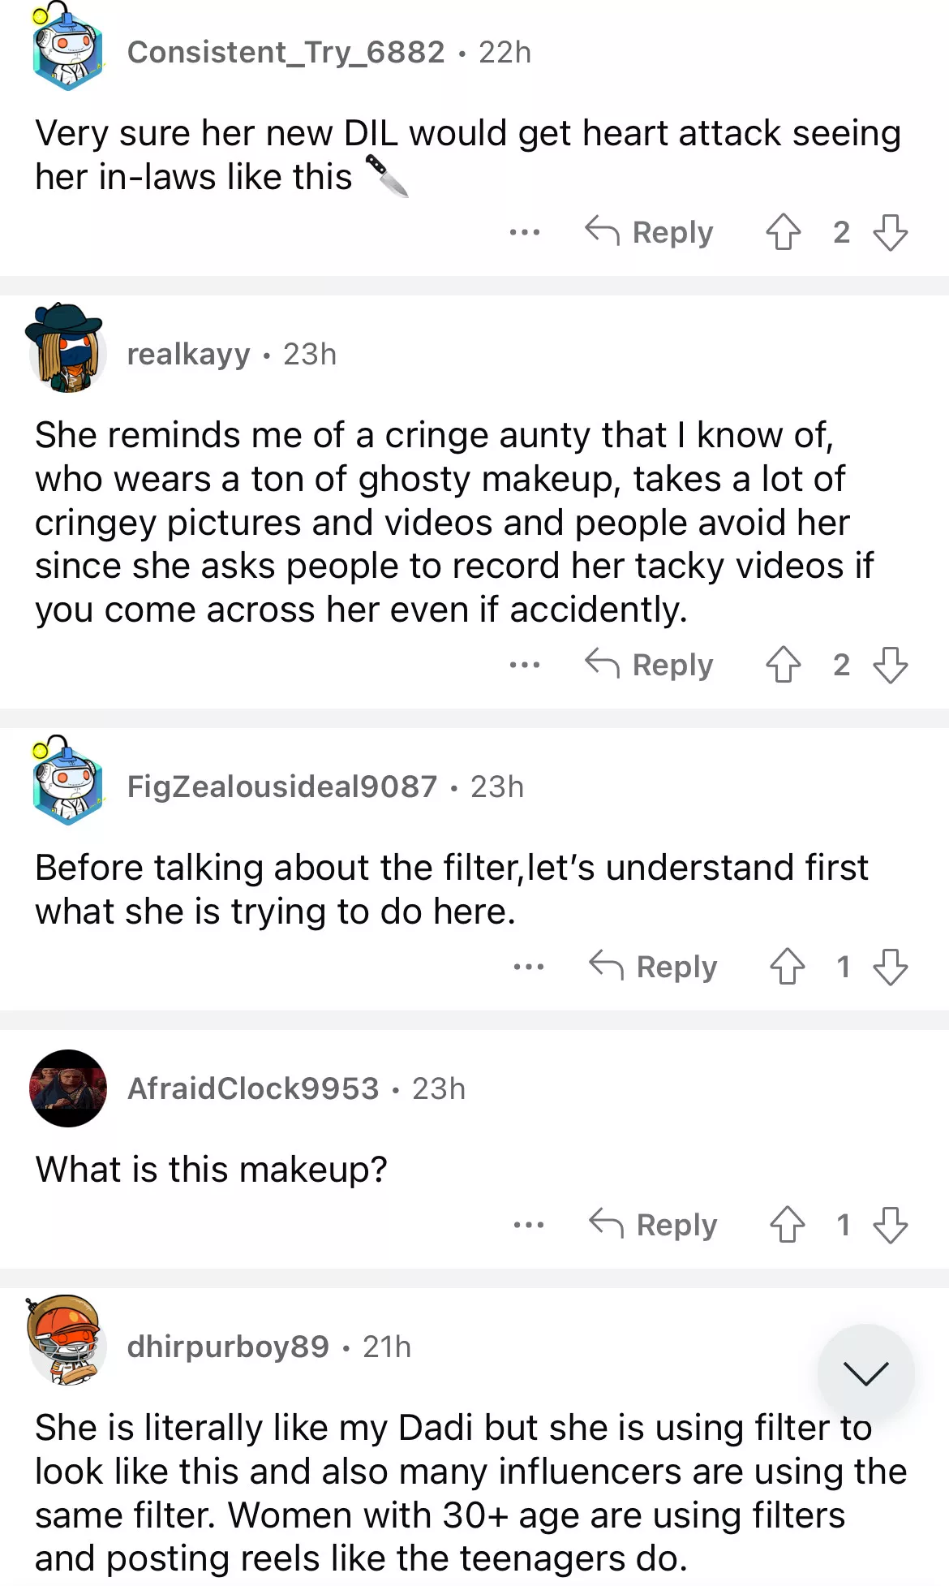The image size is (949, 1586).
Task: Show more options for AfraidClock9953's comment
Action: (528, 1226)
